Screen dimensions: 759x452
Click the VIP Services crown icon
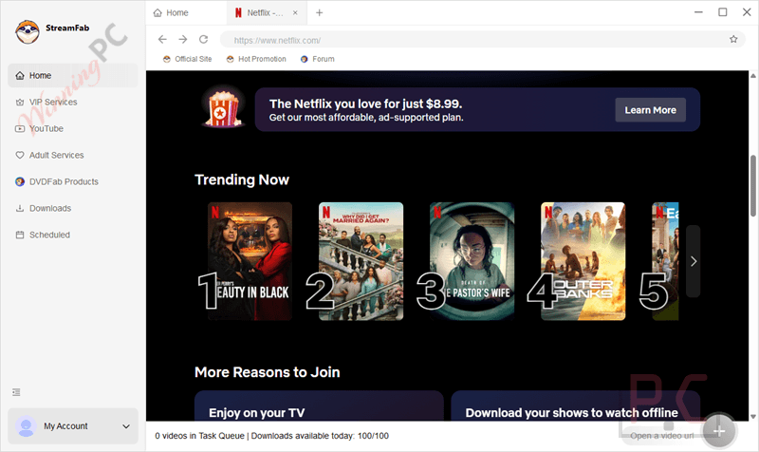tap(20, 103)
